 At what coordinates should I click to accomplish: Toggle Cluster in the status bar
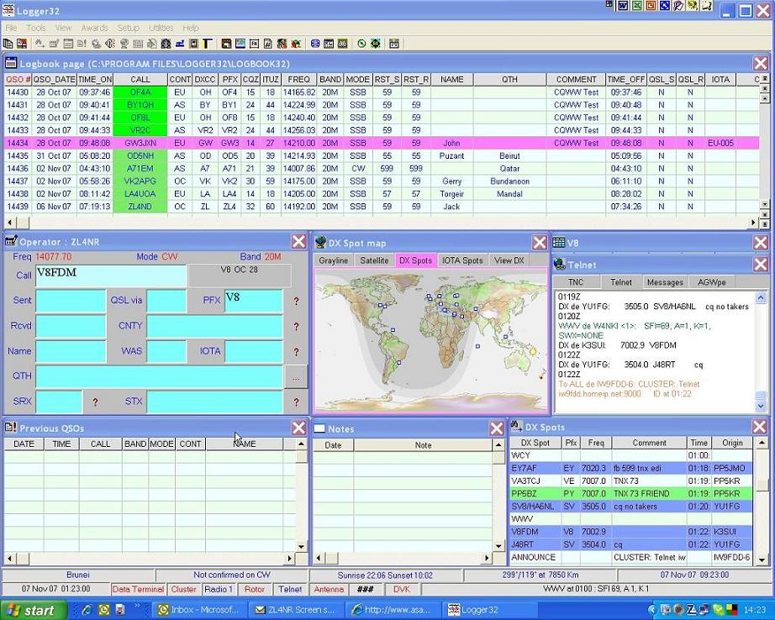(x=184, y=590)
